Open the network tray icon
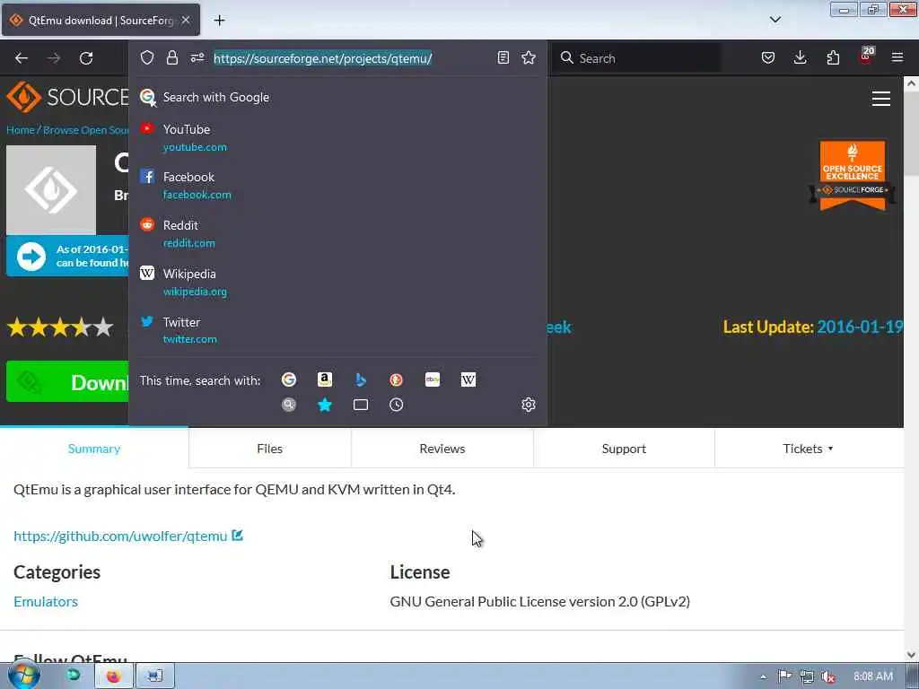This screenshot has height=689, width=919. (x=807, y=676)
